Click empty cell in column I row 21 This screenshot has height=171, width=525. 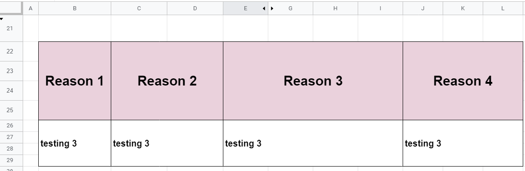(x=380, y=28)
